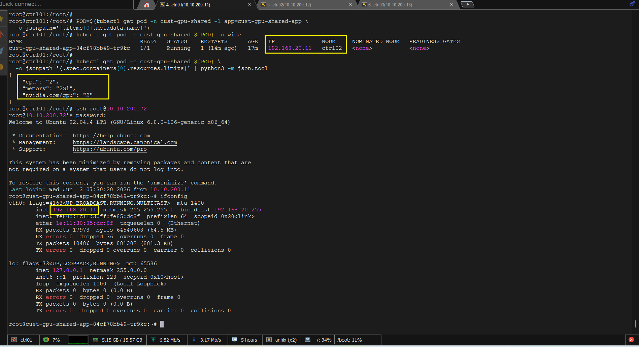
Task: Click the eth0 inet address 192.168.20.11
Action: coord(74,210)
